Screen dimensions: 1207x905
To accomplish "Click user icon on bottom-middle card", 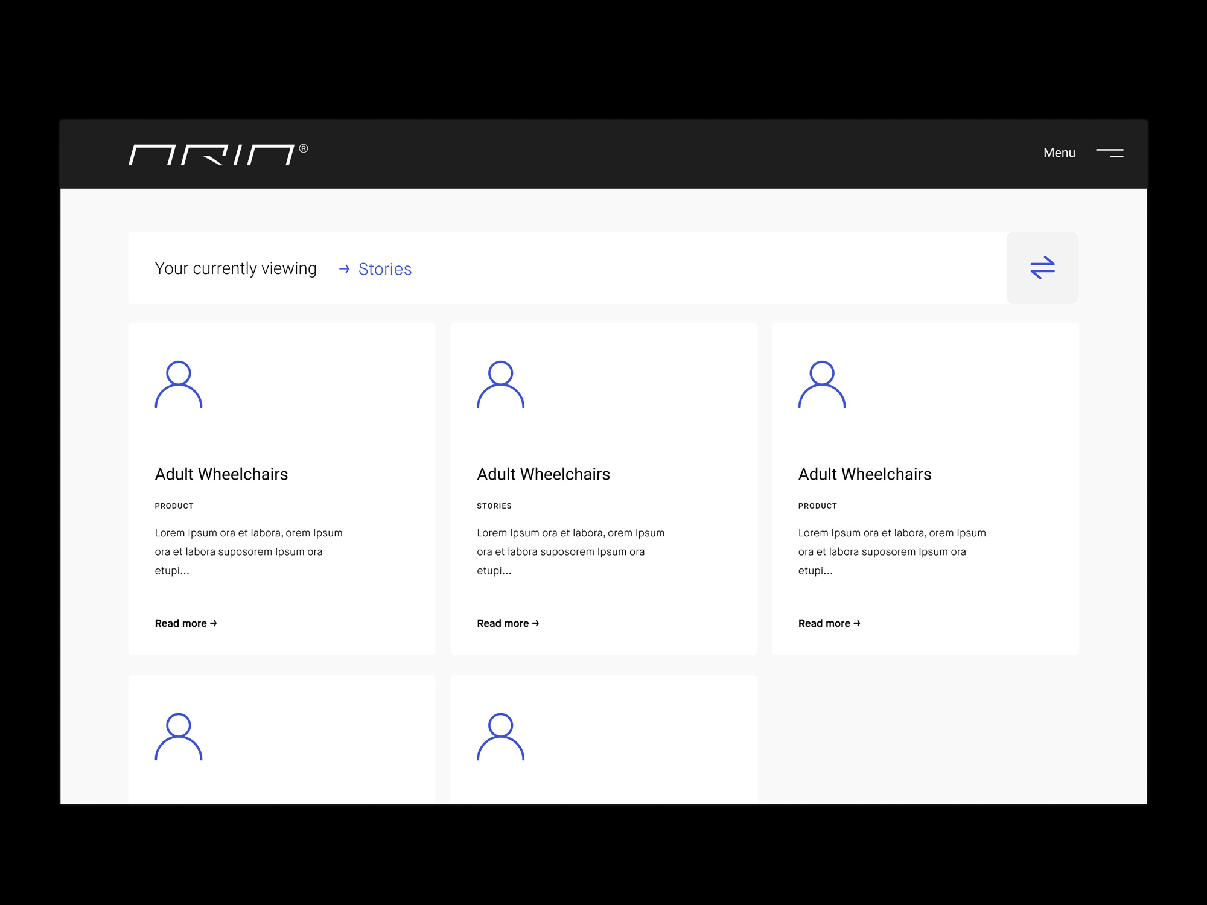I will (x=500, y=737).
